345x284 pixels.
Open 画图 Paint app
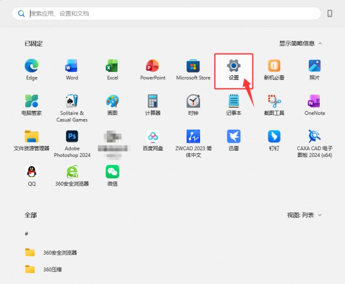point(113,105)
